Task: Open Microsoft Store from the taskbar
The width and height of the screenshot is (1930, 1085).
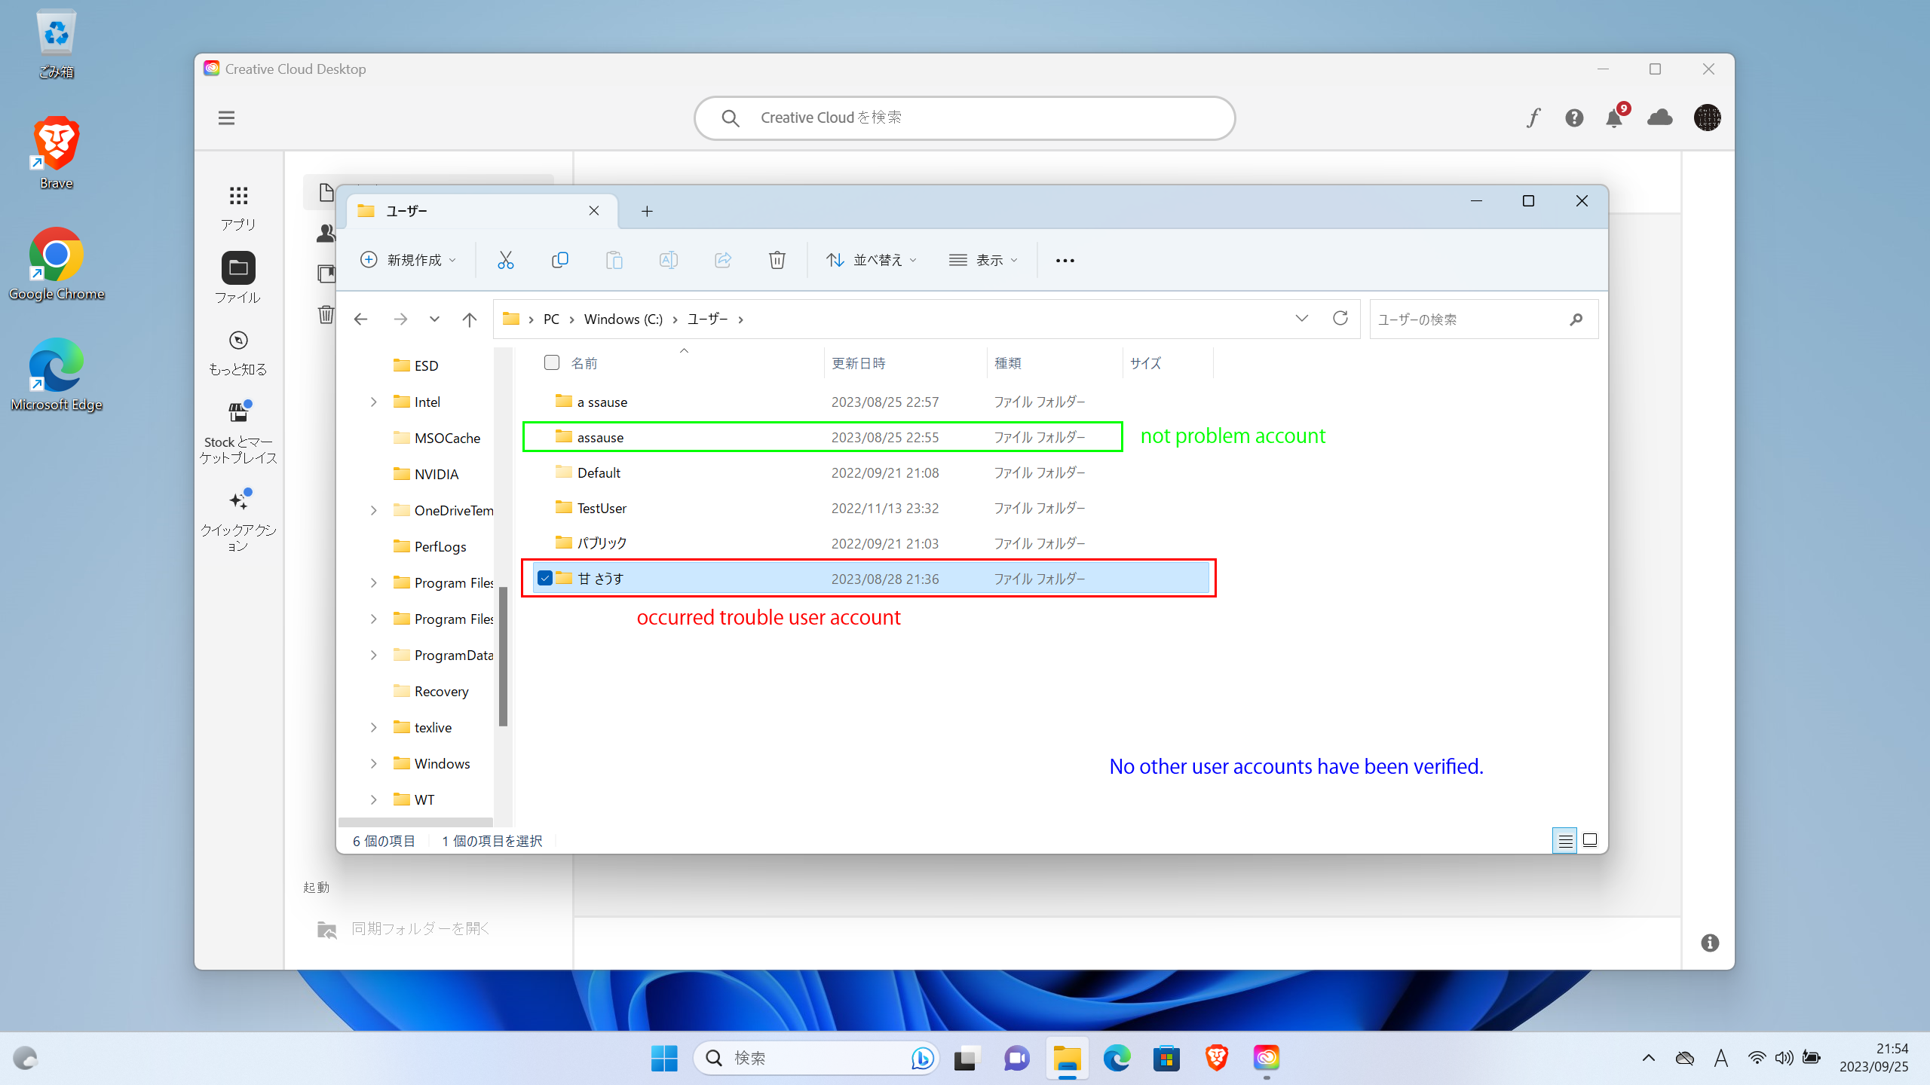Action: [1166, 1058]
